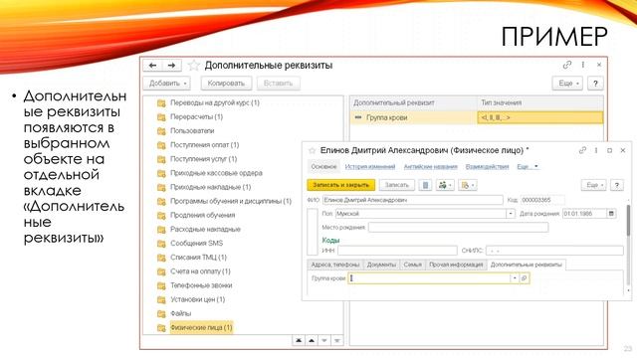Image resolution: width=637 pixels, height=358 pixels.
Task: Open Еще... in card navigation links
Action: [528, 167]
